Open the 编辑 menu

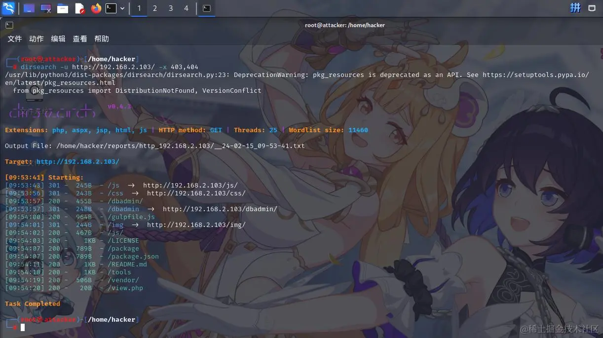[58, 38]
